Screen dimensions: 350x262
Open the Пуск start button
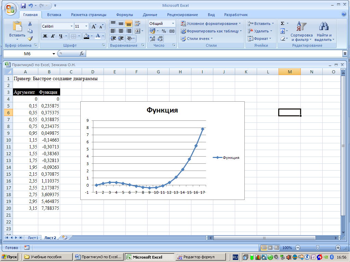9,257
